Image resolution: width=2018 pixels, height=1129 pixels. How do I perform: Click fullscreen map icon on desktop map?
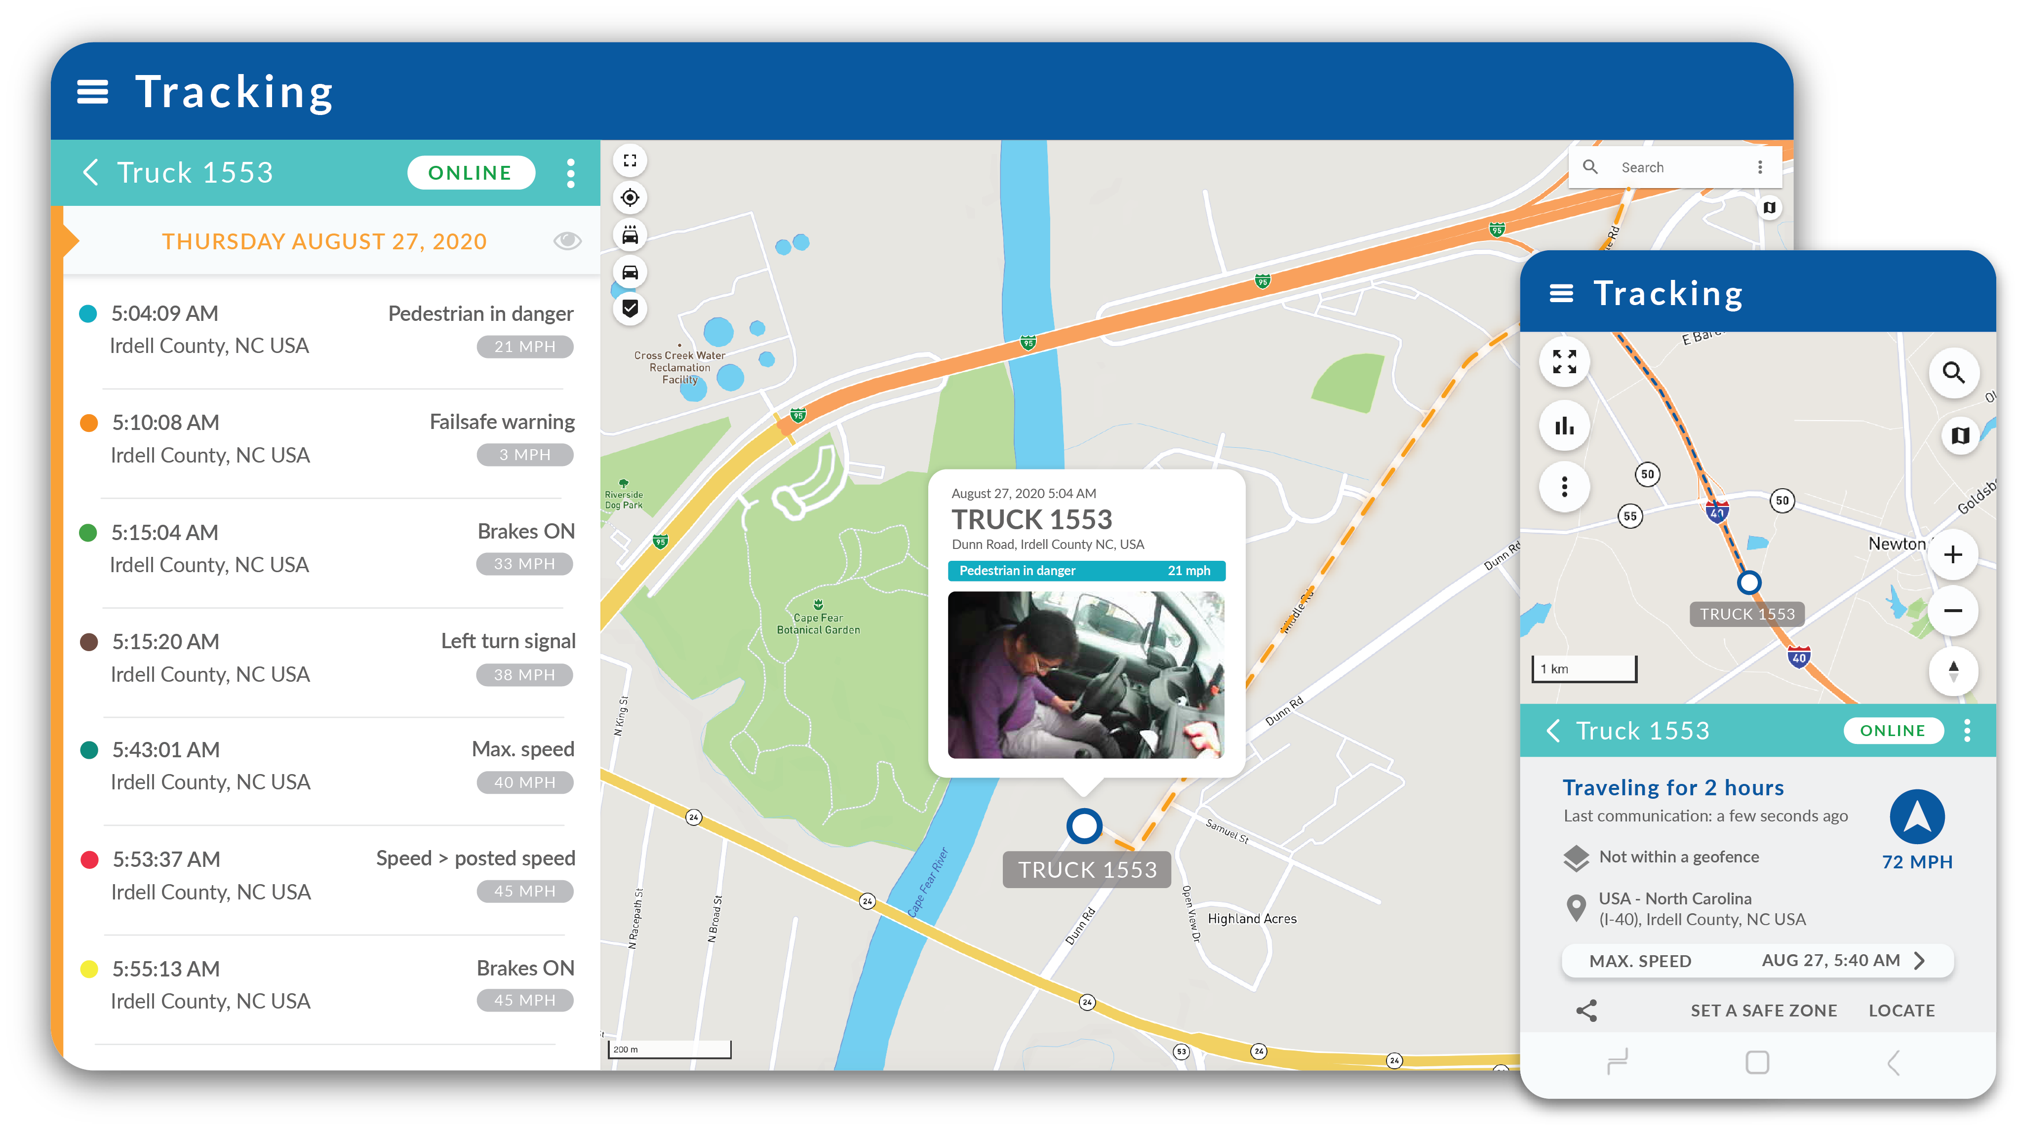coord(630,160)
